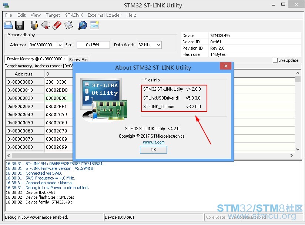Select cell value 08002BE1
This screenshot has height=225, width=305.
pos(56,107)
